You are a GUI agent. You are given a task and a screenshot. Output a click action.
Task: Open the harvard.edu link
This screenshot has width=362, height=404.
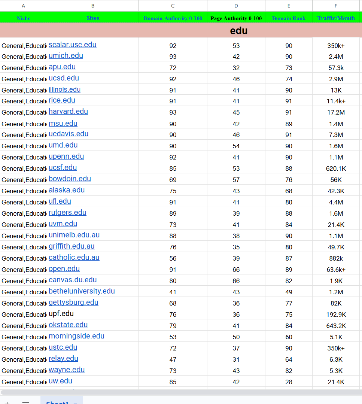pos(68,111)
